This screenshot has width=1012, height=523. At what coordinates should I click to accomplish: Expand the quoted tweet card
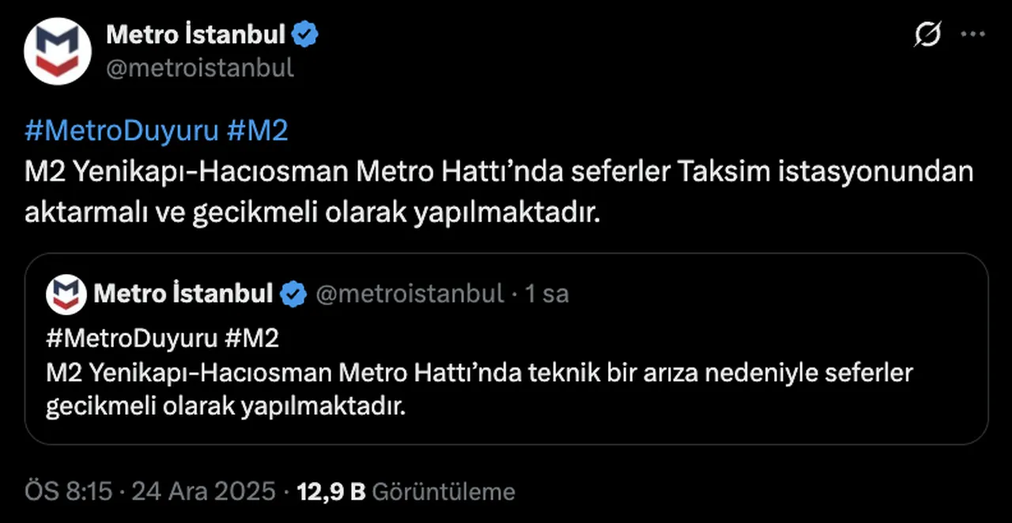pyautogui.click(x=506, y=348)
